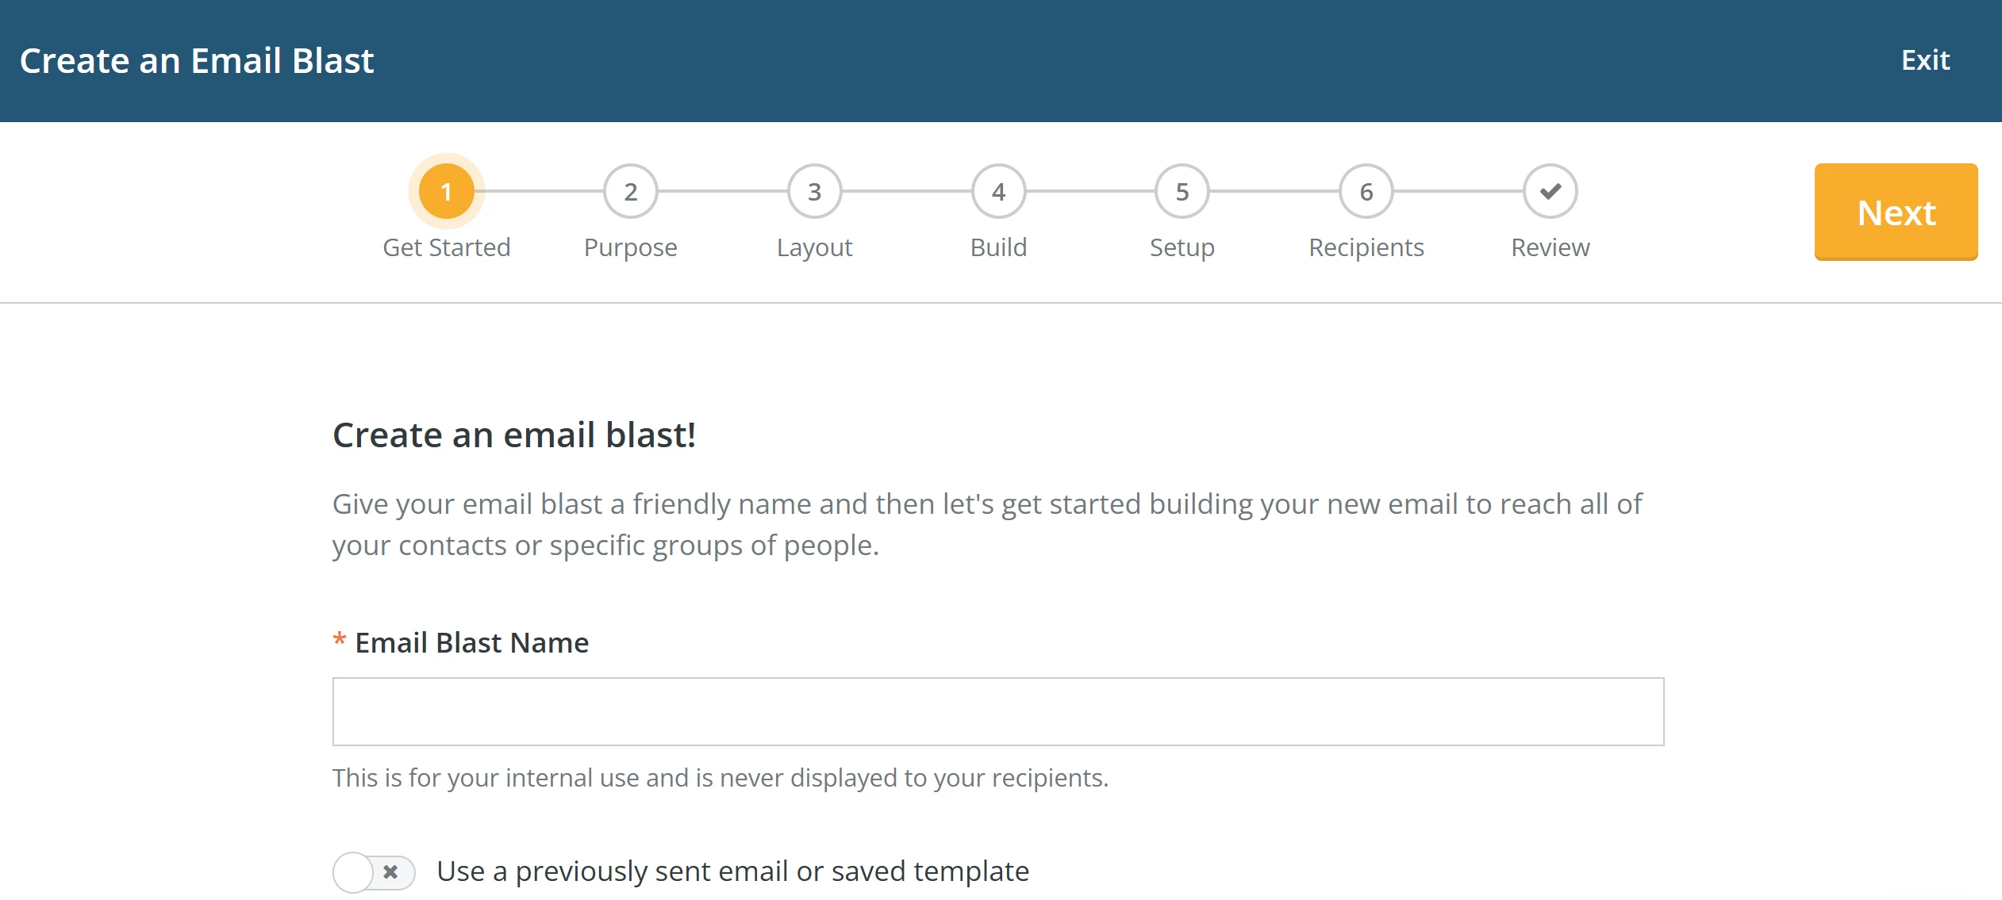Select the Purpose step label

tap(630, 247)
